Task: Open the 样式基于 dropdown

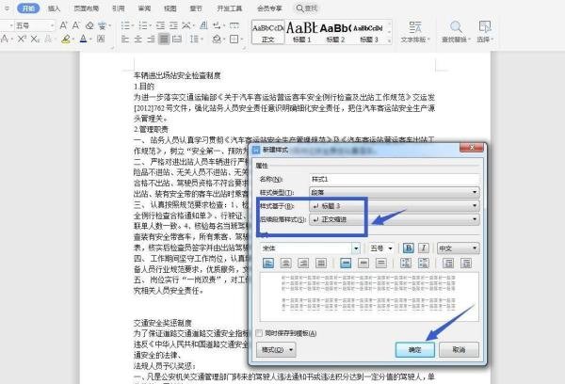Action: (x=395, y=206)
